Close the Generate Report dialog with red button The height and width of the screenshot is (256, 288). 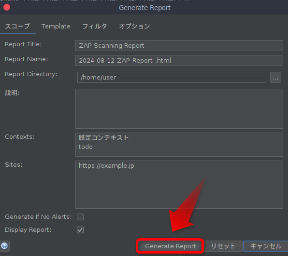7,7
